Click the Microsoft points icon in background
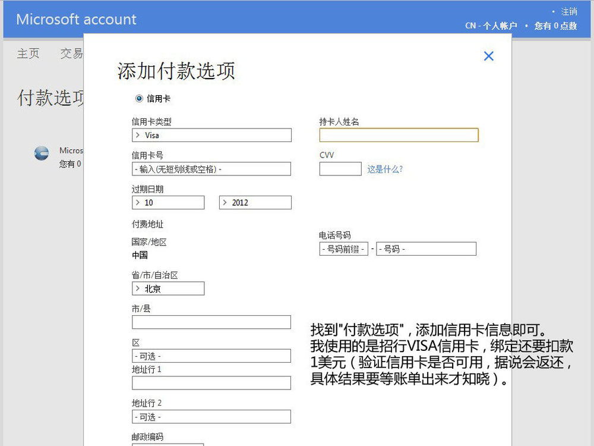594x446 pixels. tap(42, 153)
